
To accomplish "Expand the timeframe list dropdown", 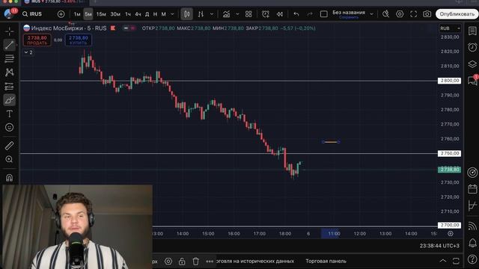I will click(x=172, y=14).
